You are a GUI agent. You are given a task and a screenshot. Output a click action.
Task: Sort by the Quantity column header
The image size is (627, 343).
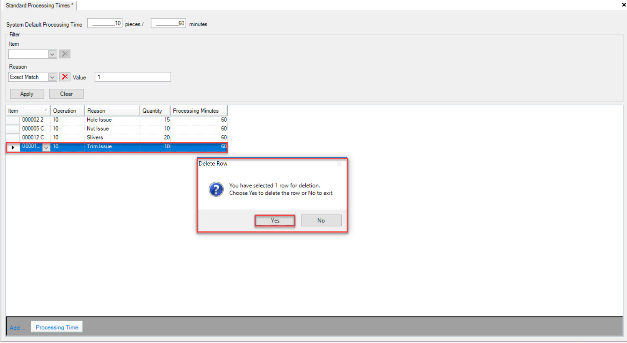click(x=155, y=110)
